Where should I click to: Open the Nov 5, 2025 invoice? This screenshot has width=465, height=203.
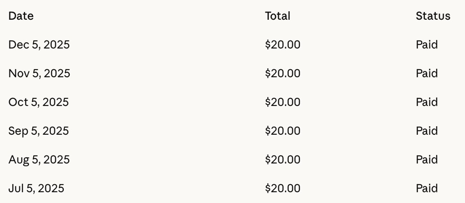tap(39, 74)
